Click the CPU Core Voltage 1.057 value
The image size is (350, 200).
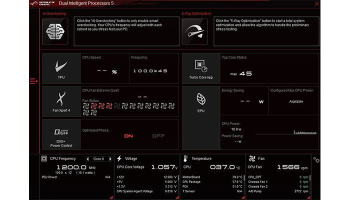click(x=164, y=167)
